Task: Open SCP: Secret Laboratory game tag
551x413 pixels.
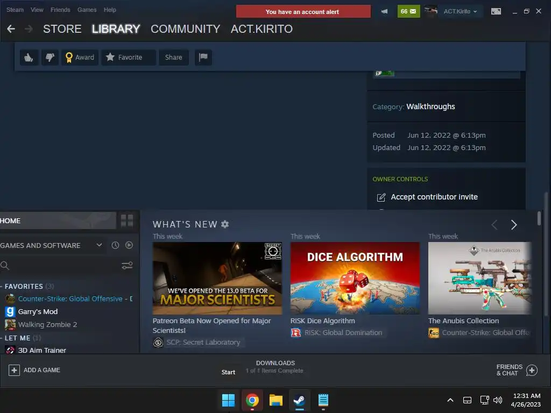Action: pyautogui.click(x=198, y=343)
